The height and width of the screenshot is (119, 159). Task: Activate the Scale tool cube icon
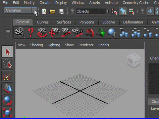click(7, 113)
